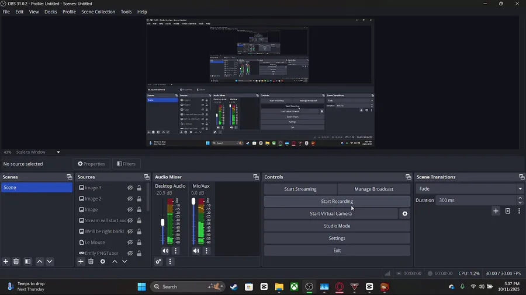Add a new source with plus icon
This screenshot has height=295, width=526.
coord(81,262)
